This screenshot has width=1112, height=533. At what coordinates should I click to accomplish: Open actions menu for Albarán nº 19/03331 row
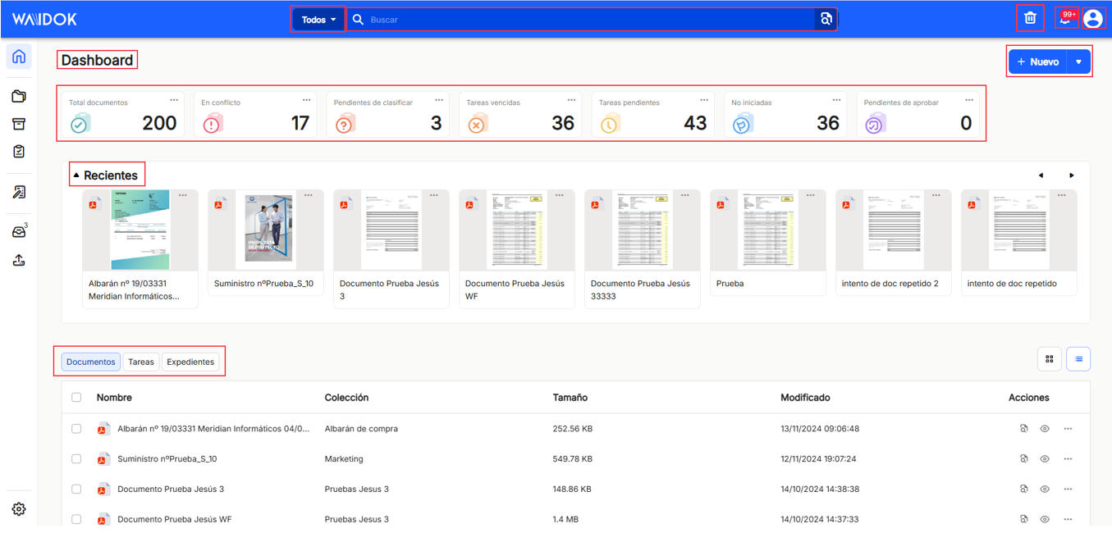point(1068,428)
